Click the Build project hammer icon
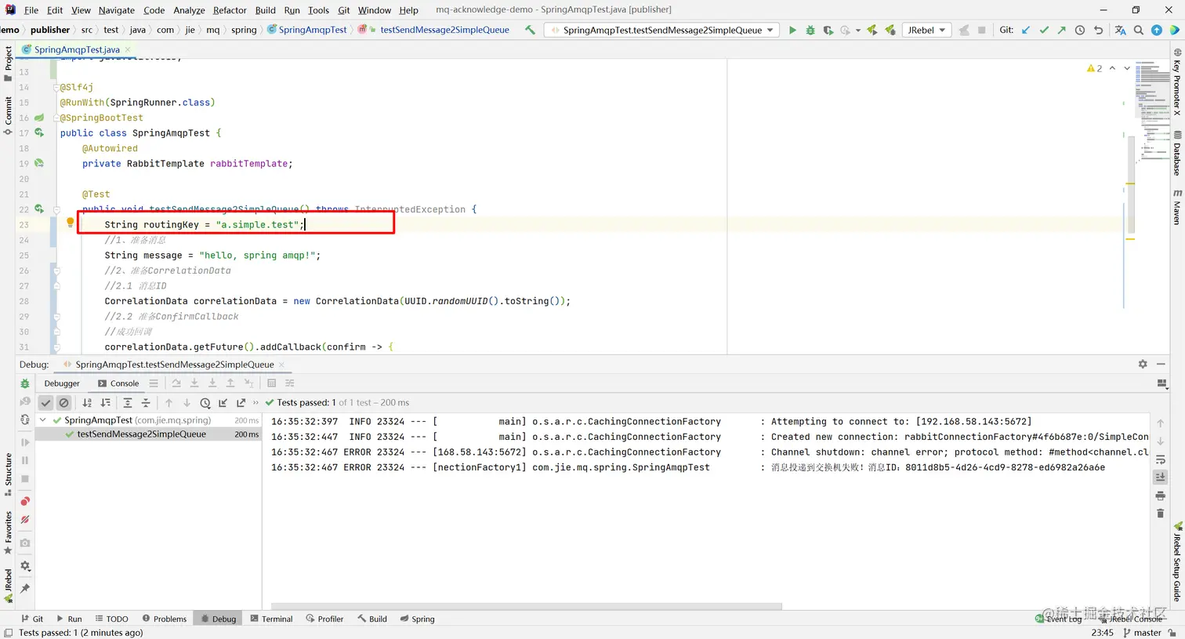 531,30
